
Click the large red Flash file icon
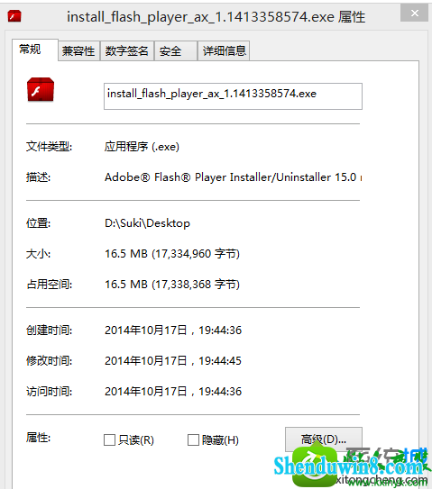tap(41, 89)
